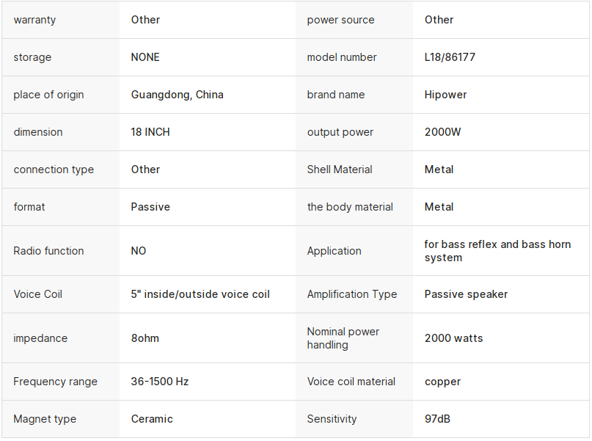Select the impedance value '8ohm'
The height and width of the screenshot is (441, 592).
click(145, 338)
